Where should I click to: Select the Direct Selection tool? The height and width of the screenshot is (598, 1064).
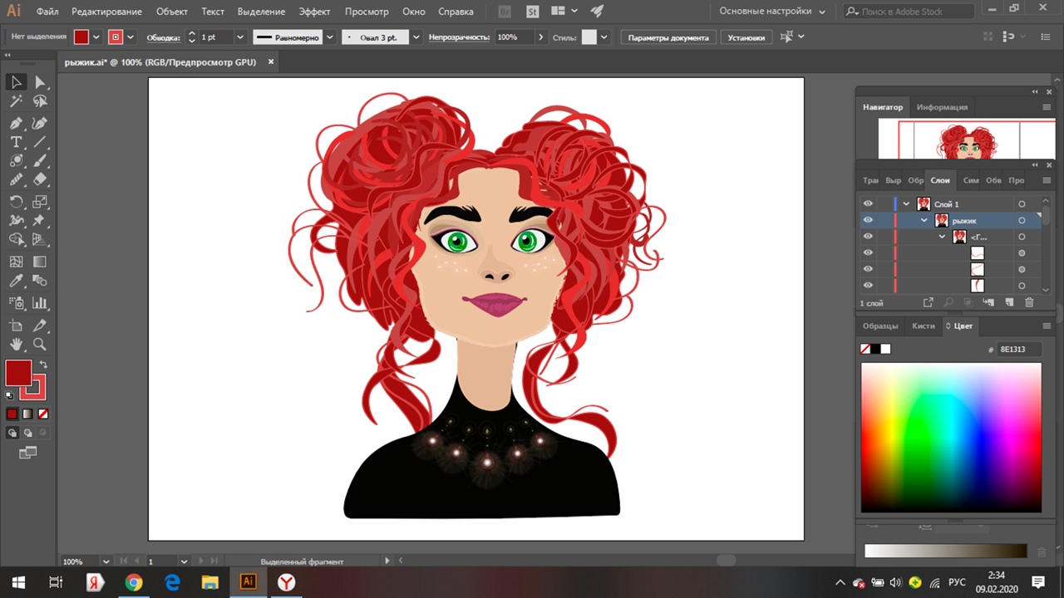click(40, 82)
